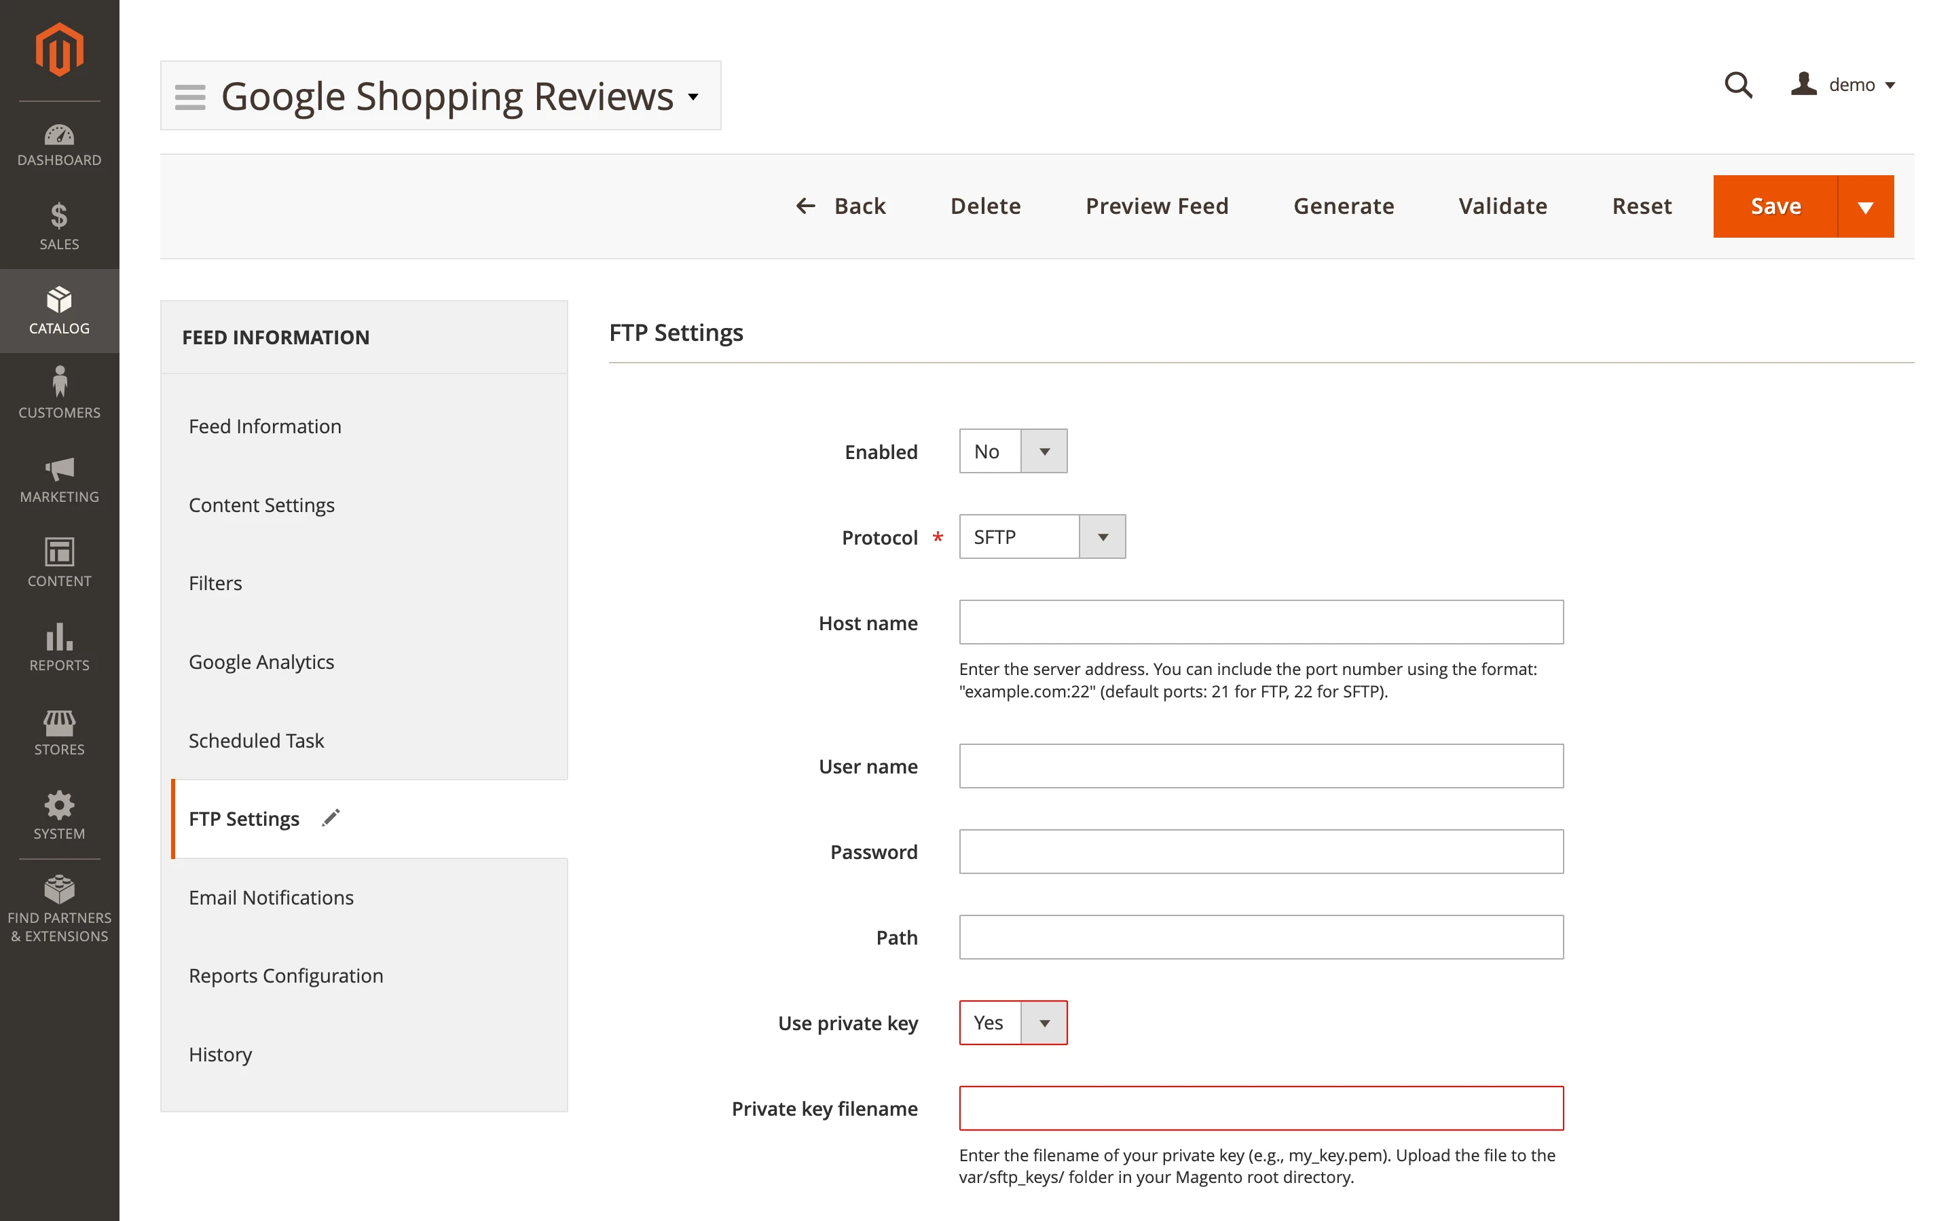Image resolution: width=1954 pixels, height=1221 pixels.
Task: Click the search magnifier icon
Action: (x=1737, y=85)
